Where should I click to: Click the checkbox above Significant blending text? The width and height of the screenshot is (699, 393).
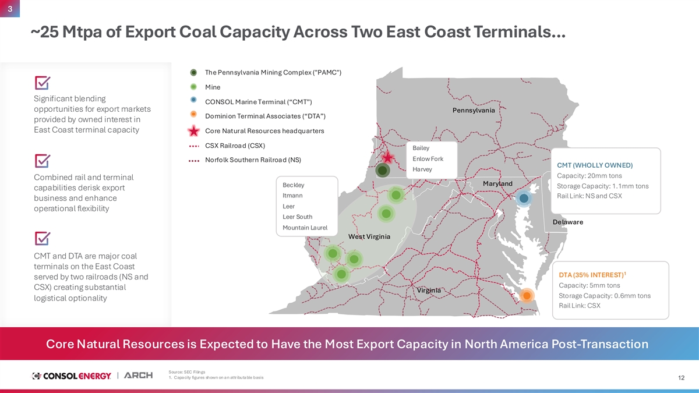[43, 83]
